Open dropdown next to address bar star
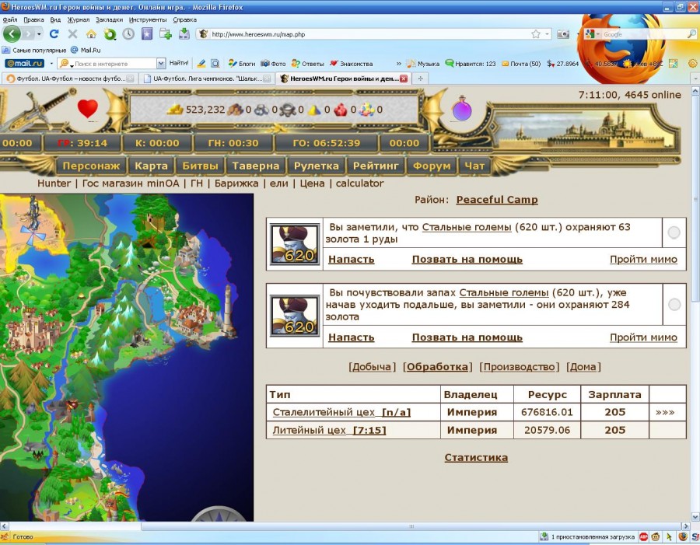Screen dimensions: 700x545 pos(548,34)
